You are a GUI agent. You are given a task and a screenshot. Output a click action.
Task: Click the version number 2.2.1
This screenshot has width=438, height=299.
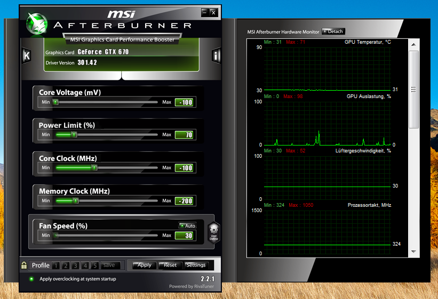pos(208,279)
